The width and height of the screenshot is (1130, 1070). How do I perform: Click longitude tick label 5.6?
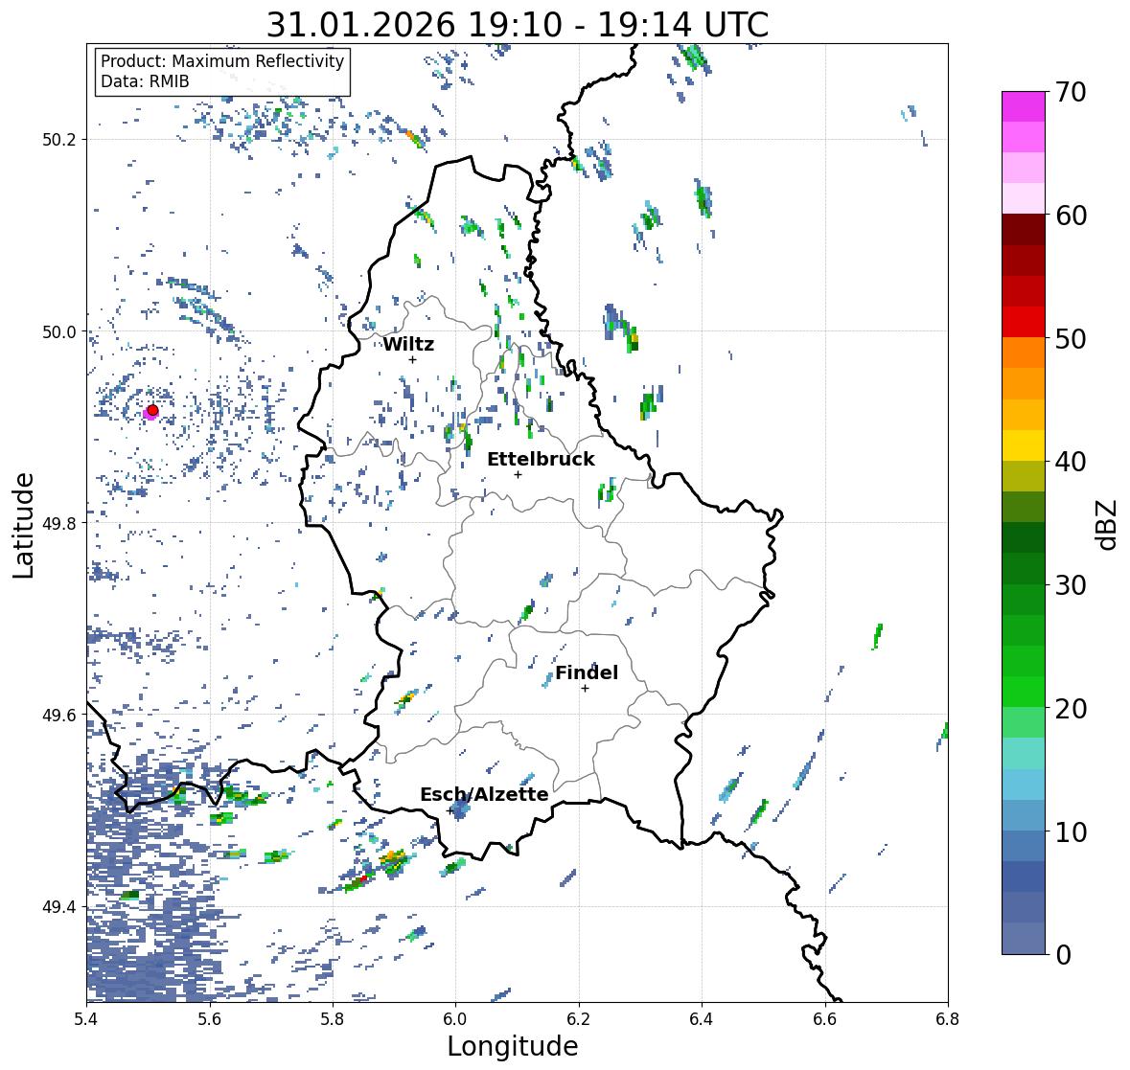click(210, 1019)
